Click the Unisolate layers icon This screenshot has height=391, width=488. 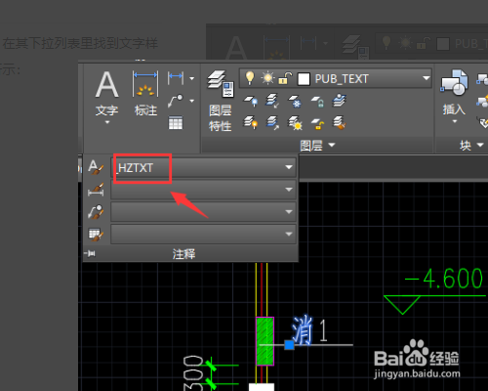(x=272, y=123)
